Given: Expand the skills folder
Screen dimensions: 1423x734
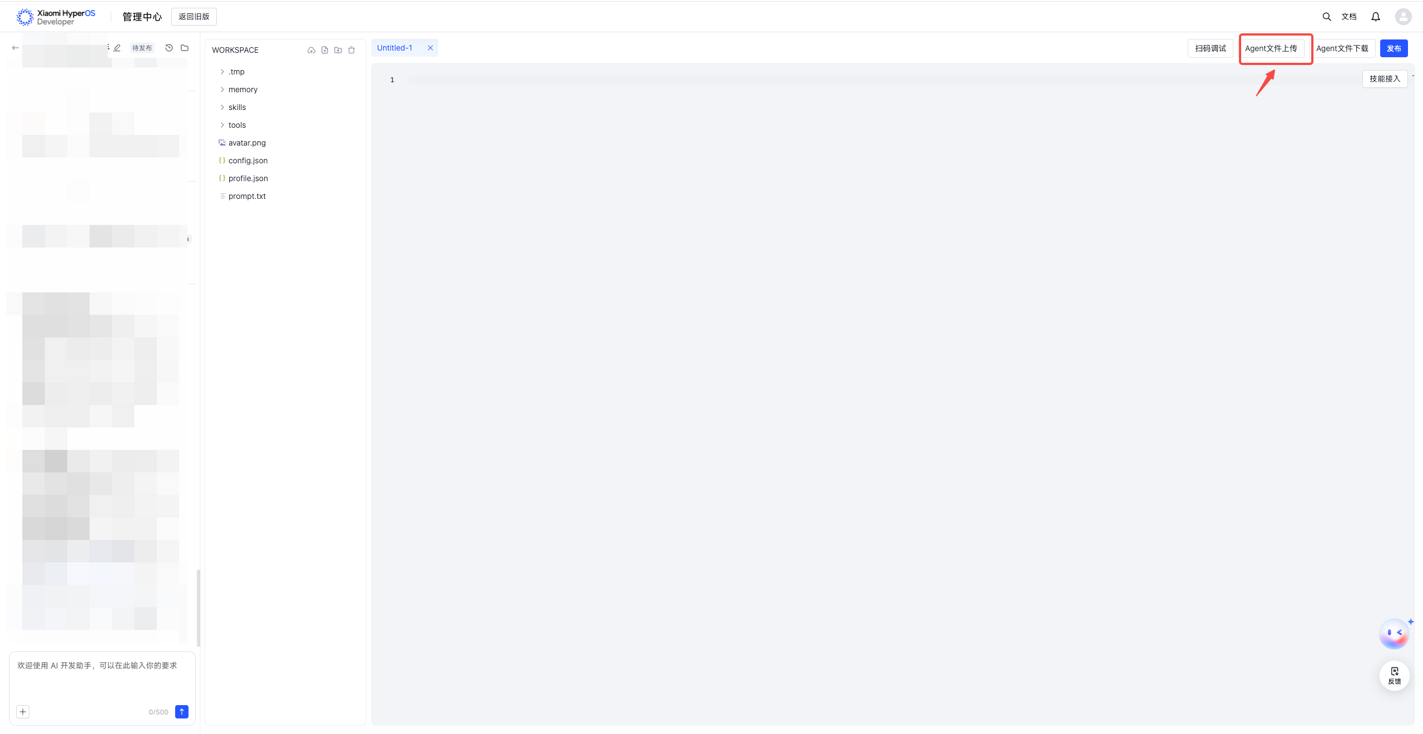Looking at the screenshot, I should click(x=237, y=107).
